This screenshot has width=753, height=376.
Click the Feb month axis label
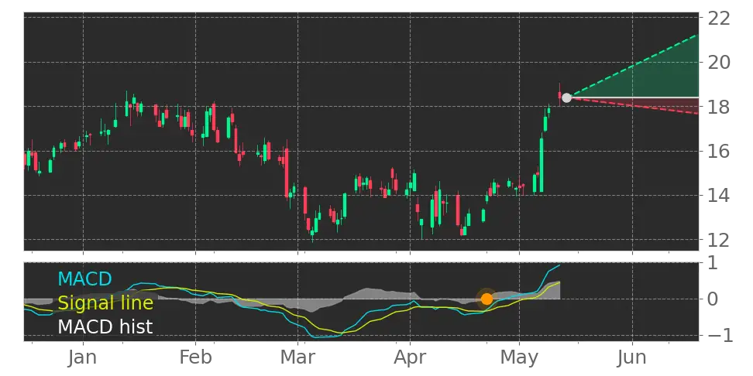(195, 358)
